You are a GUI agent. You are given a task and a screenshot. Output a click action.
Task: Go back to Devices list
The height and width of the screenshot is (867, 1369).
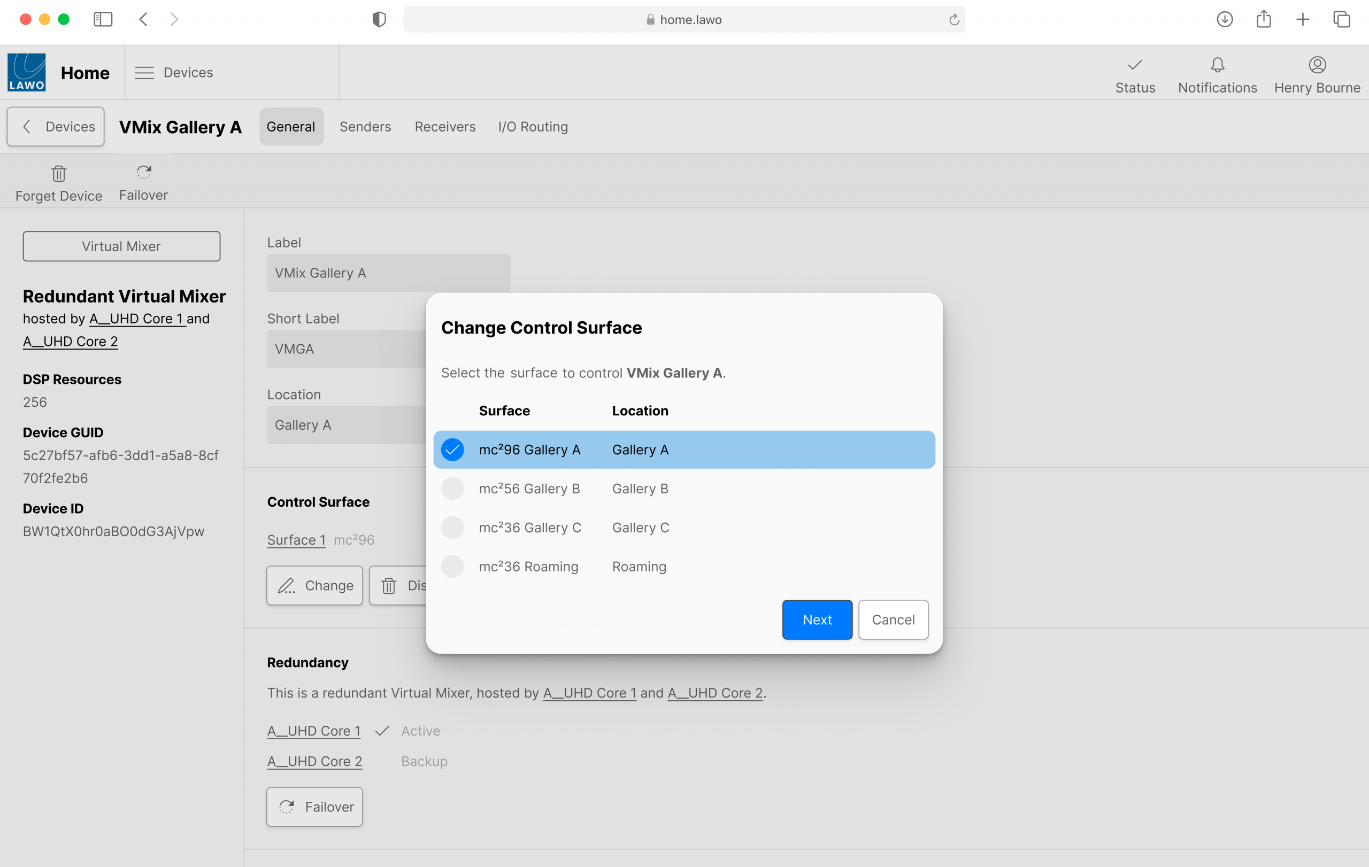pyautogui.click(x=56, y=127)
